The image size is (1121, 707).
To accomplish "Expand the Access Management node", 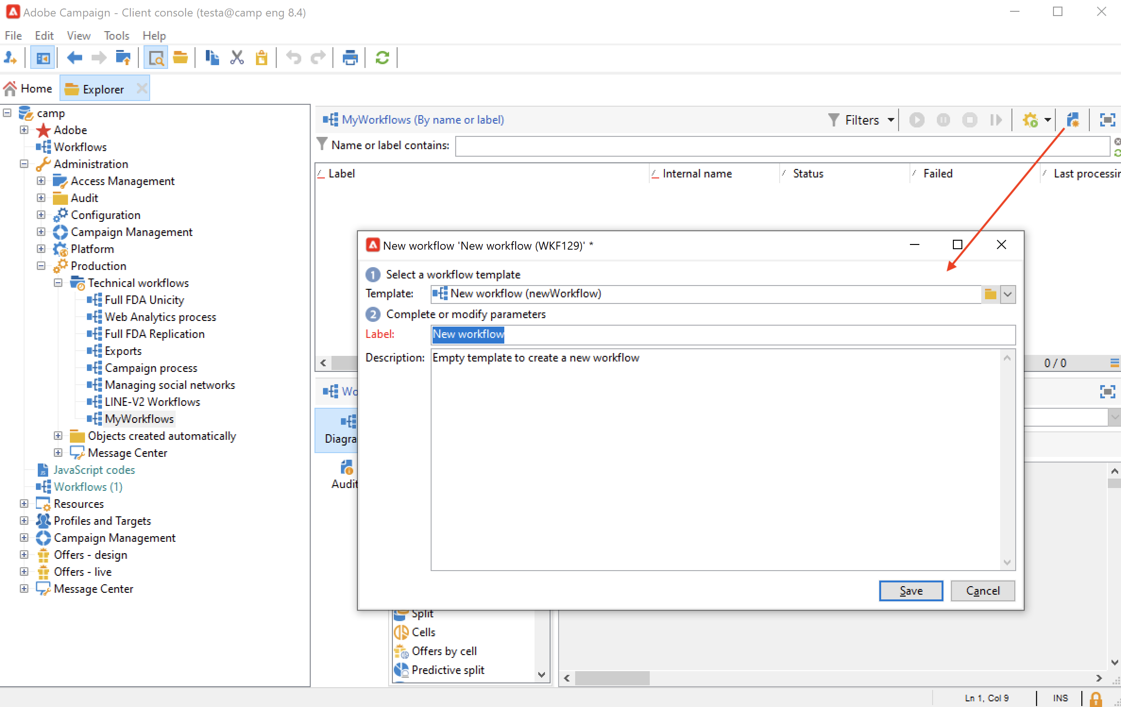I will pyautogui.click(x=41, y=181).
